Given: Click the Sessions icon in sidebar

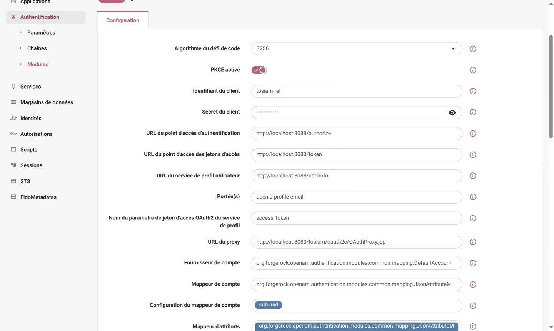Looking at the screenshot, I should [13, 165].
